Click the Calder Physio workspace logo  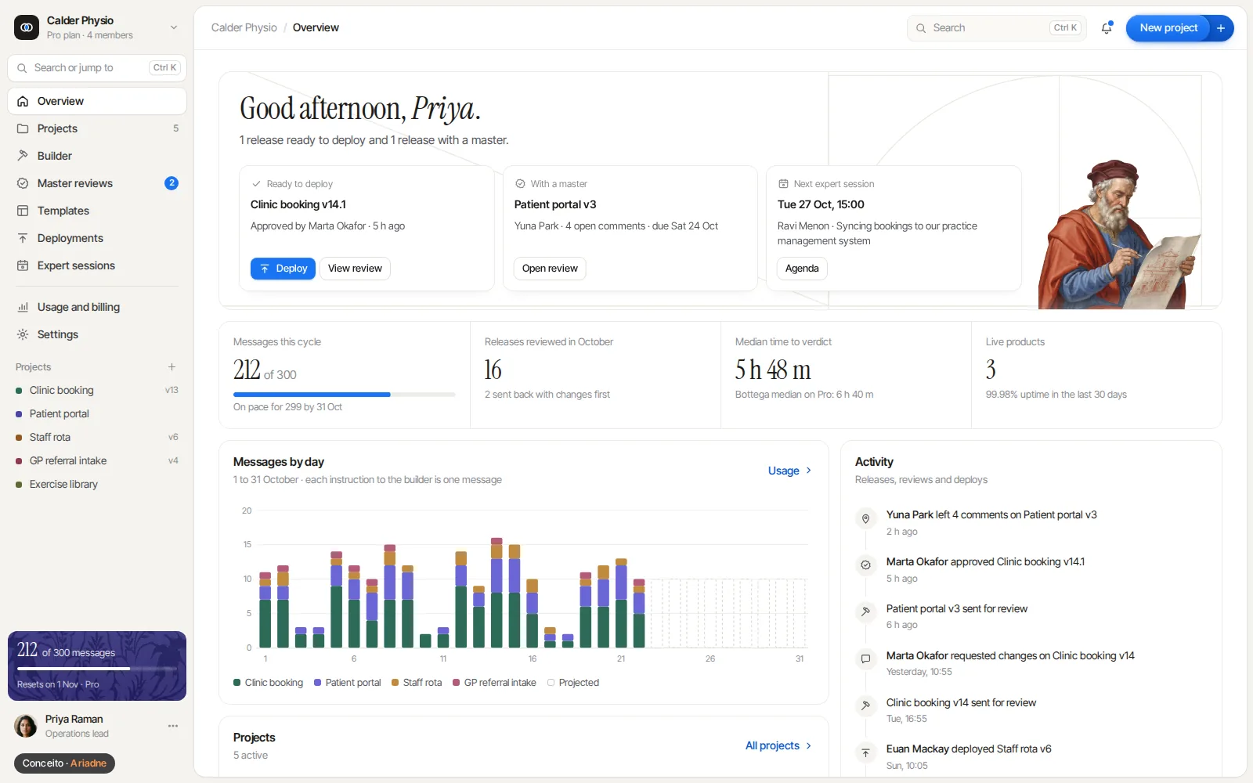27,27
